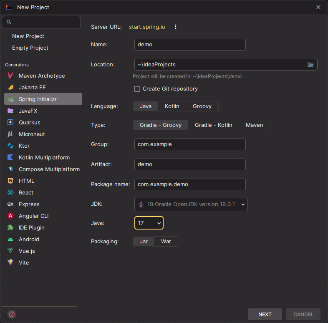Viewport: 328px width, 323px height.
Task: Choose Gradle - Kotlin build type
Action: pos(214,125)
